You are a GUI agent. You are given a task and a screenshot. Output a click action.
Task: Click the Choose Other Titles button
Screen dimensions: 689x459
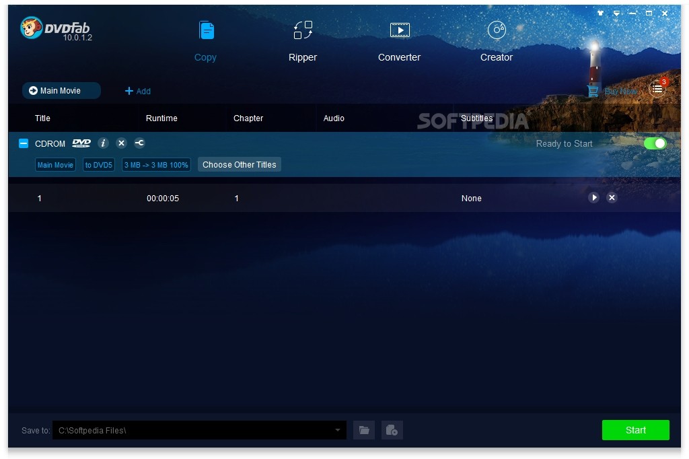(239, 164)
